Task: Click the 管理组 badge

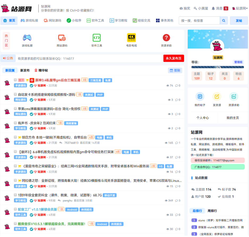Action: (x=238, y=62)
